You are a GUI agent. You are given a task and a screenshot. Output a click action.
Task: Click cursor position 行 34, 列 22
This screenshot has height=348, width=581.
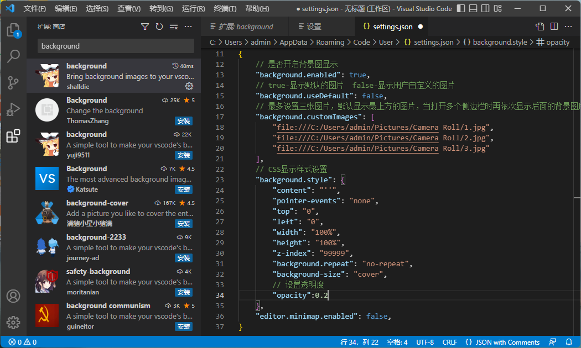[360, 342]
